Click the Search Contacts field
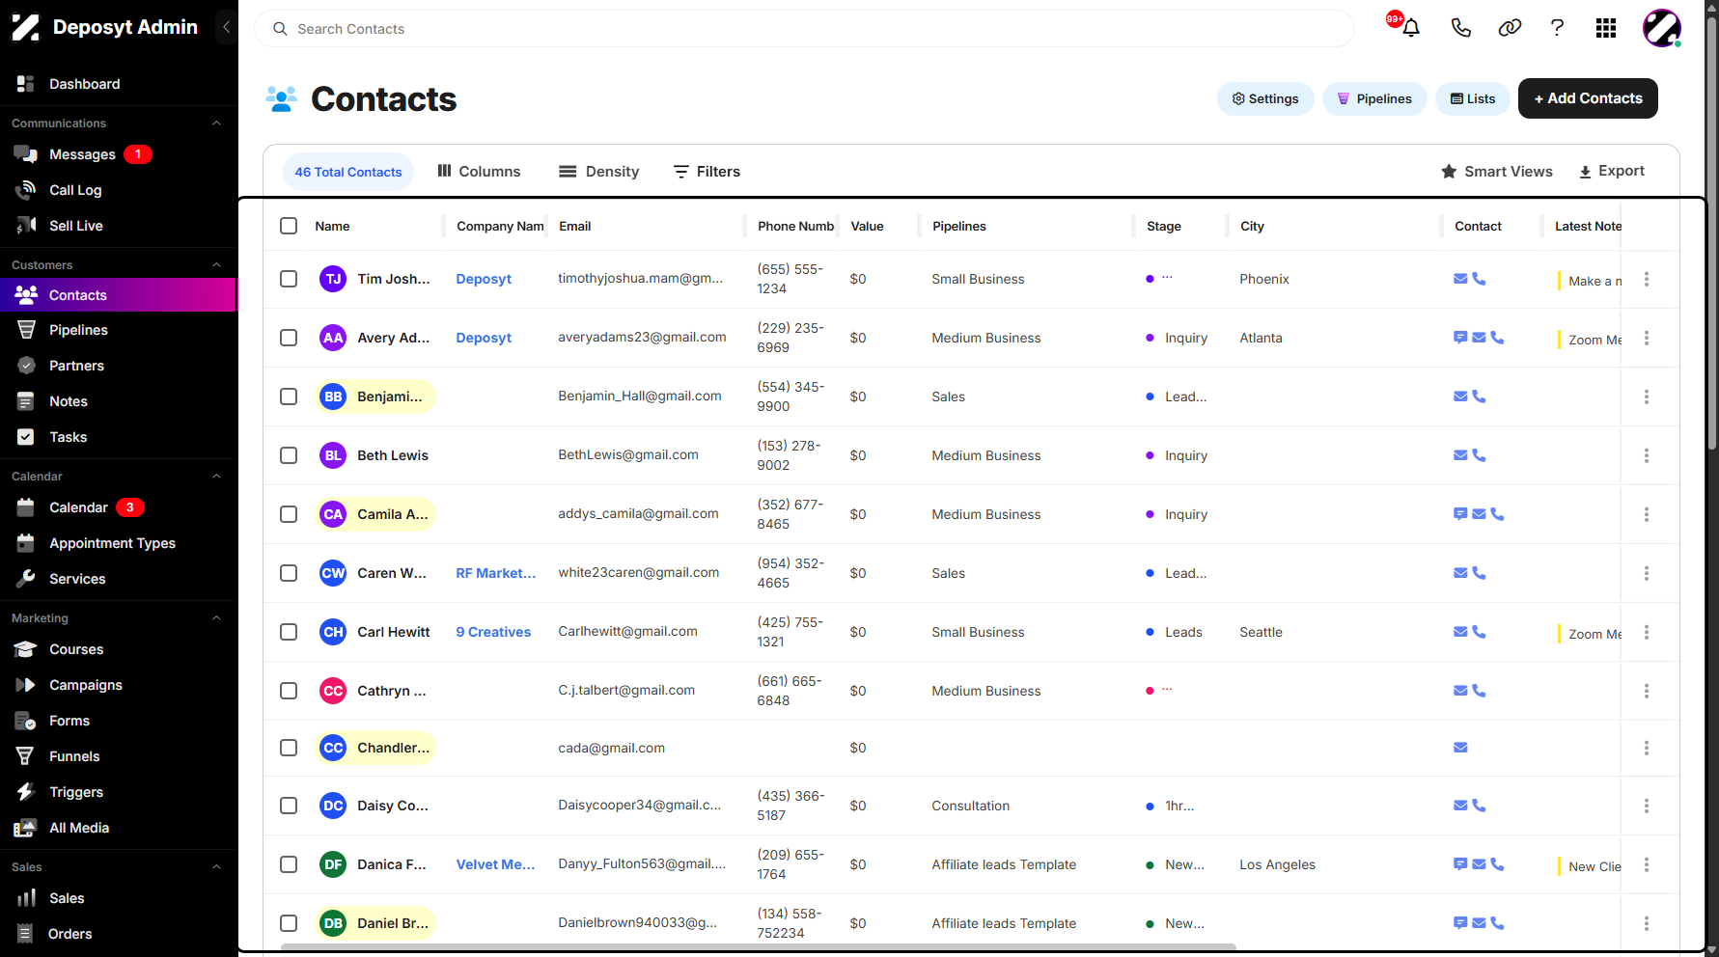1719x957 pixels. (804, 29)
